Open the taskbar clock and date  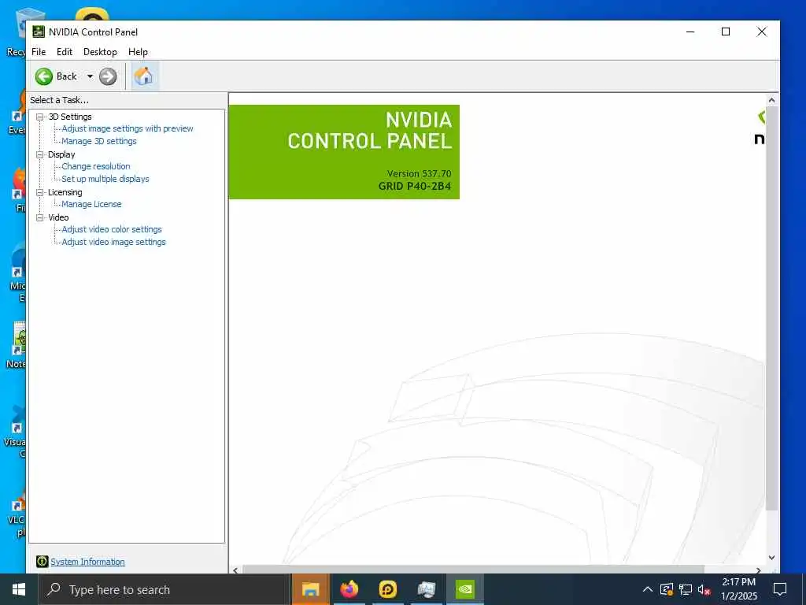pyautogui.click(x=738, y=589)
